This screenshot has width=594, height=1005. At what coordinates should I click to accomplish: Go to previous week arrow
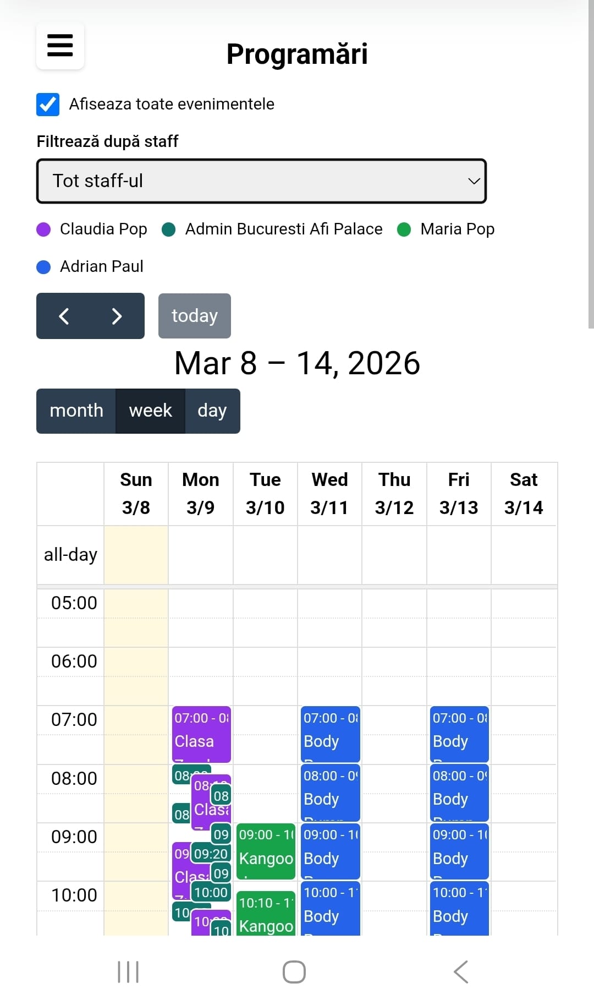tap(64, 316)
